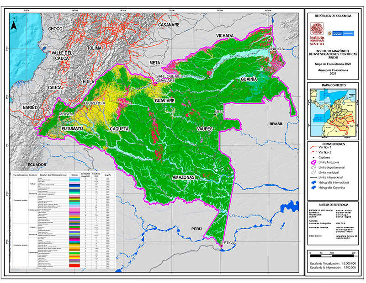Toggle the Límite departamental outline symbol
This screenshot has height=283, width=366.
click(313, 167)
